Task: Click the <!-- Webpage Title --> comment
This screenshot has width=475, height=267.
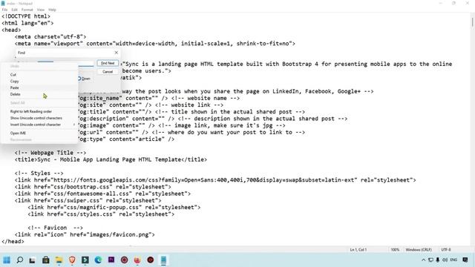Action: [x=50, y=153]
